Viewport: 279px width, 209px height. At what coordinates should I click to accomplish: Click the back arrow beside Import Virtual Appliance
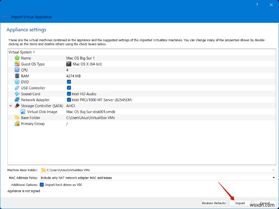pyautogui.click(x=5, y=17)
